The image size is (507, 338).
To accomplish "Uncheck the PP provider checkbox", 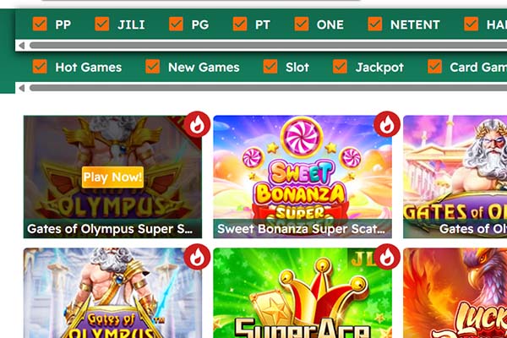I will pyautogui.click(x=40, y=25).
